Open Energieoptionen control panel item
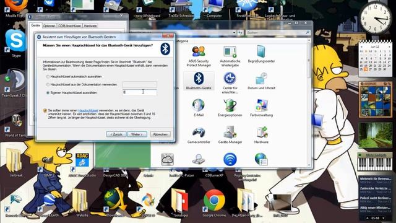This screenshot has height=223, width=396. (x=230, y=108)
